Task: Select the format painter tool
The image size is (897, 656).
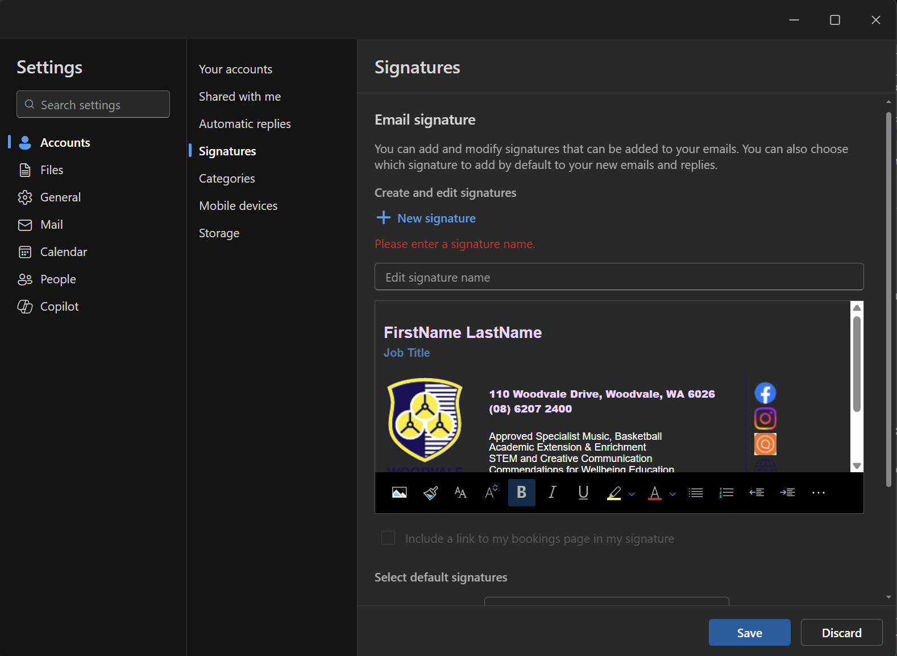Action: (x=430, y=493)
